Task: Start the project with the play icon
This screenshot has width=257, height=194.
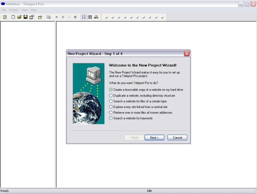Action: point(57,17)
